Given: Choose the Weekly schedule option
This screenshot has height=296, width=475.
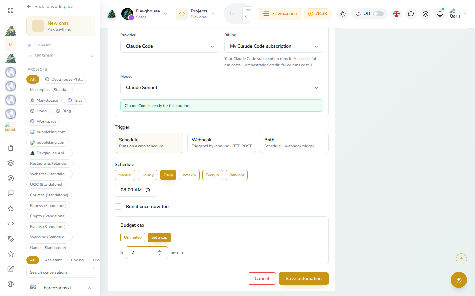Looking at the screenshot, I should pyautogui.click(x=189, y=175).
